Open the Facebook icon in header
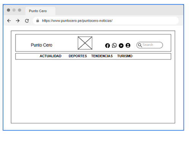Screen dimensions: 190x145 [108, 46]
